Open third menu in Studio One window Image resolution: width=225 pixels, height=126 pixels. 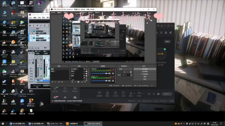click(39, 18)
